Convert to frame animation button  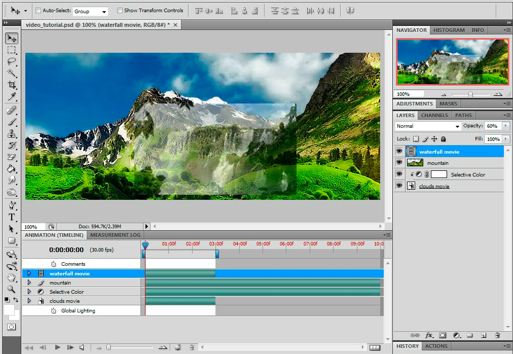375,347
